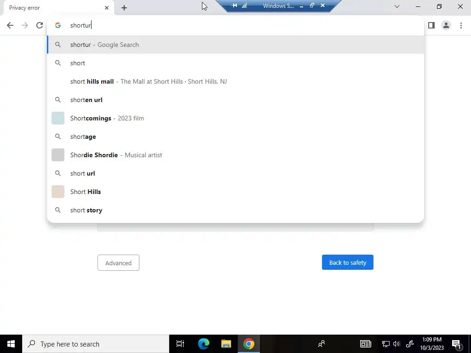This screenshot has width=471, height=353.
Task: Open the Windows Start menu
Action: pyautogui.click(x=11, y=344)
